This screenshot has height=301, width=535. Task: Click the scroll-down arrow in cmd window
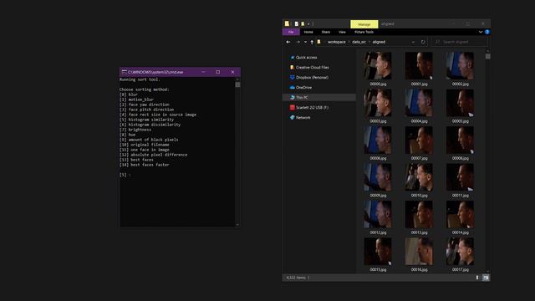click(237, 225)
